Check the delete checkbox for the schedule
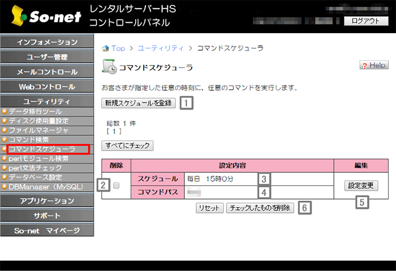Screen dimensions: 396x271 pos(116,185)
